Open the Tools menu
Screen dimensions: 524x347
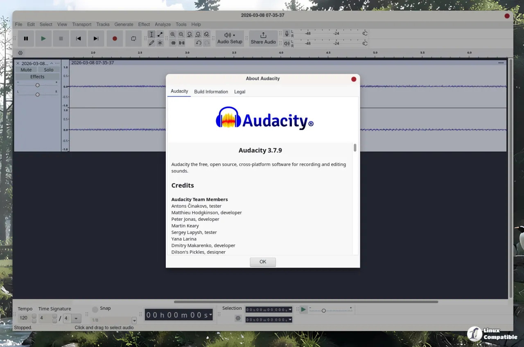click(x=181, y=25)
